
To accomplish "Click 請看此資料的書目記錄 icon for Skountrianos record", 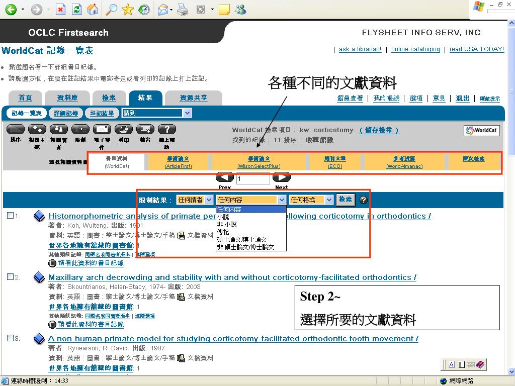I will click(x=52, y=325).
